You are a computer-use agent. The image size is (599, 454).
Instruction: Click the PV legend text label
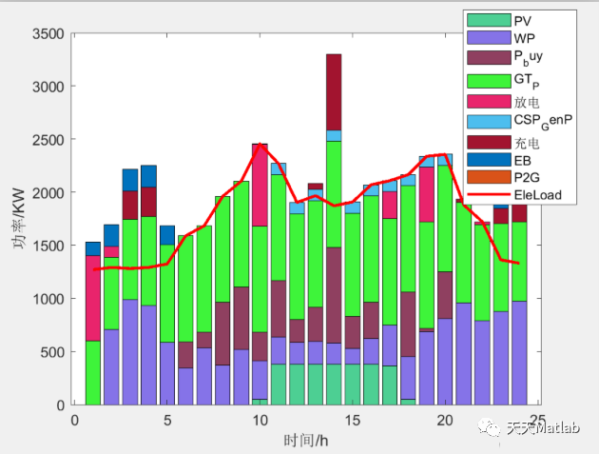pyautogui.click(x=523, y=21)
